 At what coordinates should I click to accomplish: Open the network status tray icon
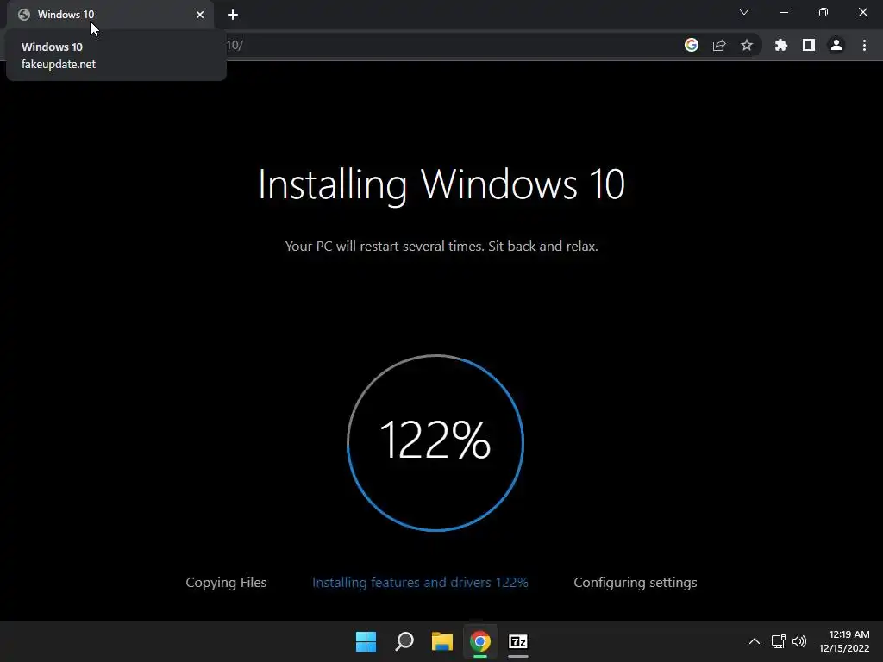[779, 641]
